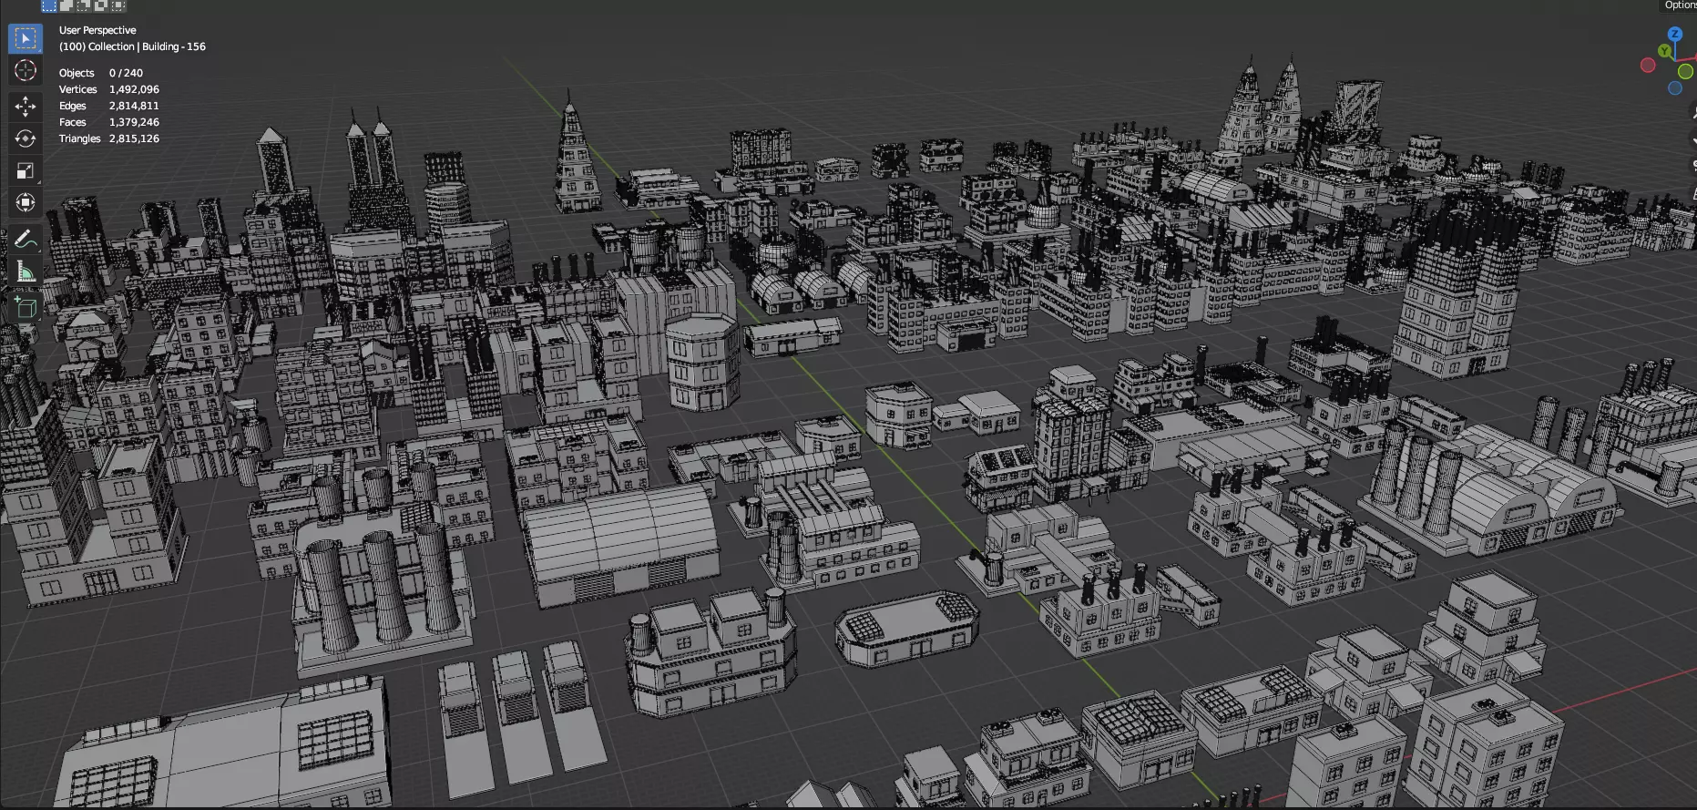Select the Scale tool
Viewport: 1697px width, 810px height.
tap(26, 170)
